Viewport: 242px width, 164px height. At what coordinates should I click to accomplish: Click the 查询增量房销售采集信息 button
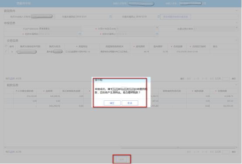(x=175, y=17)
